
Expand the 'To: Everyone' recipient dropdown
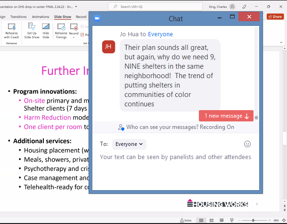coord(130,144)
